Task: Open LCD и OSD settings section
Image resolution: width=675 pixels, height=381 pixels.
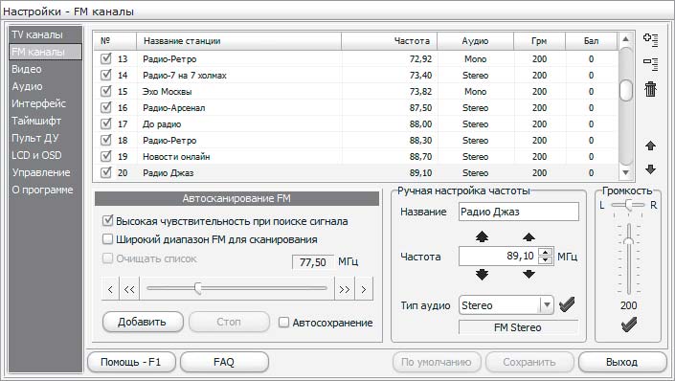Action: point(36,155)
